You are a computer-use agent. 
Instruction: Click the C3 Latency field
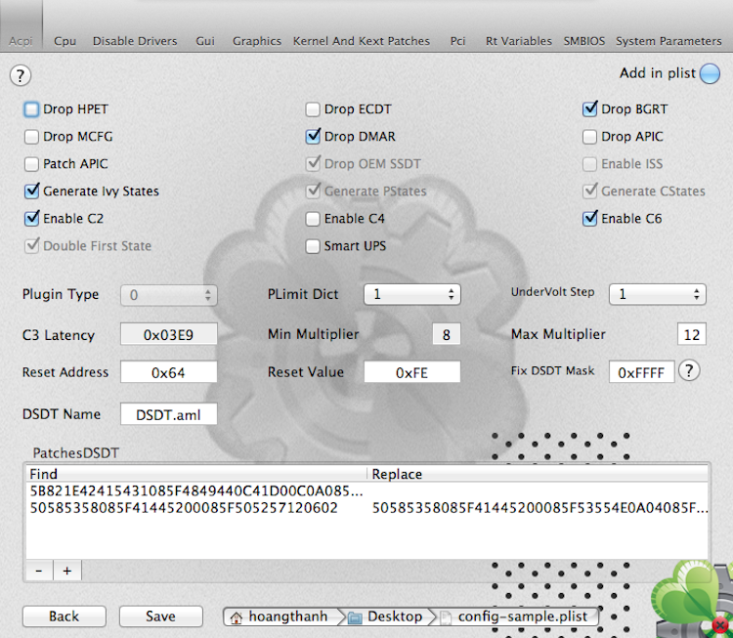coord(169,335)
